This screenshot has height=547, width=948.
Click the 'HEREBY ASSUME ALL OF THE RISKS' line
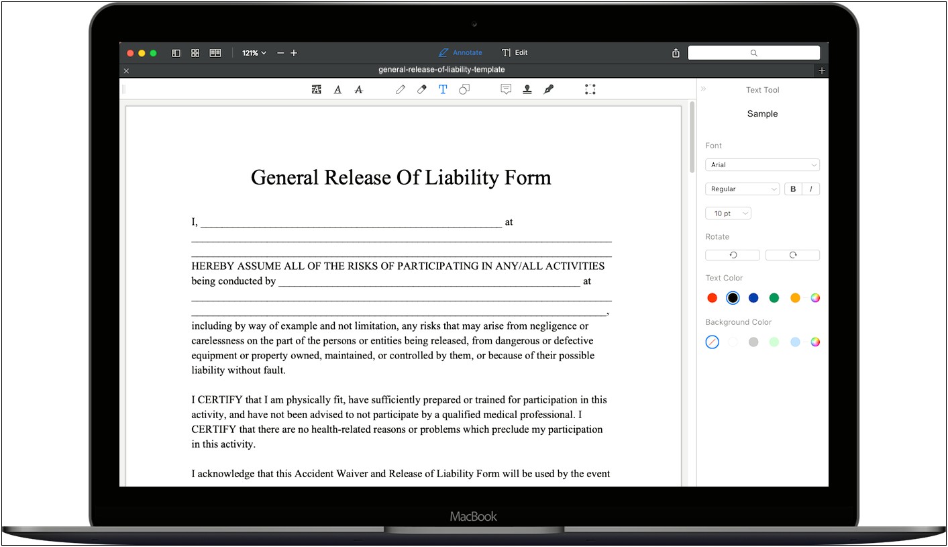(x=398, y=266)
